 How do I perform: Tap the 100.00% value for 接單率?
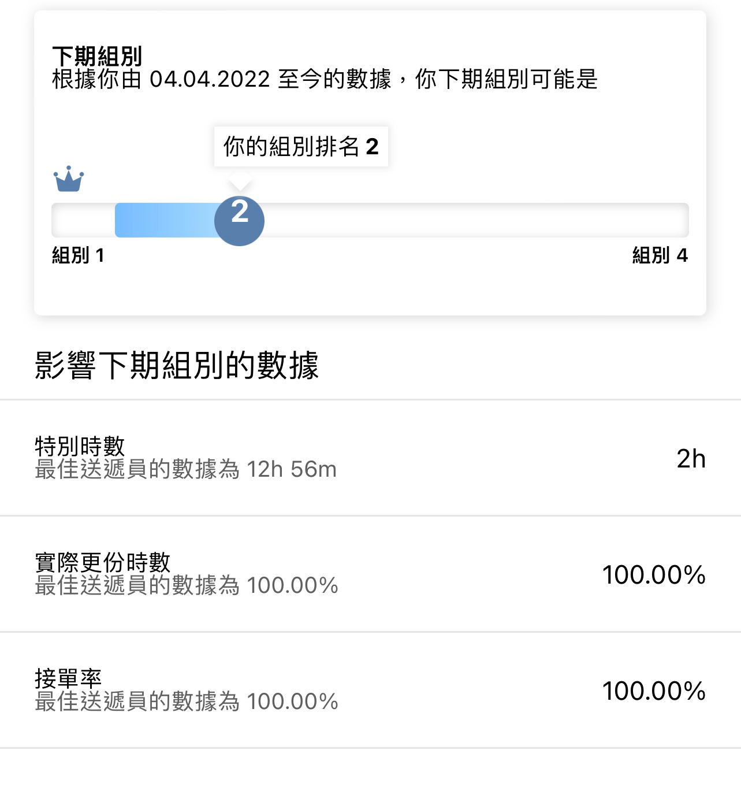654,691
